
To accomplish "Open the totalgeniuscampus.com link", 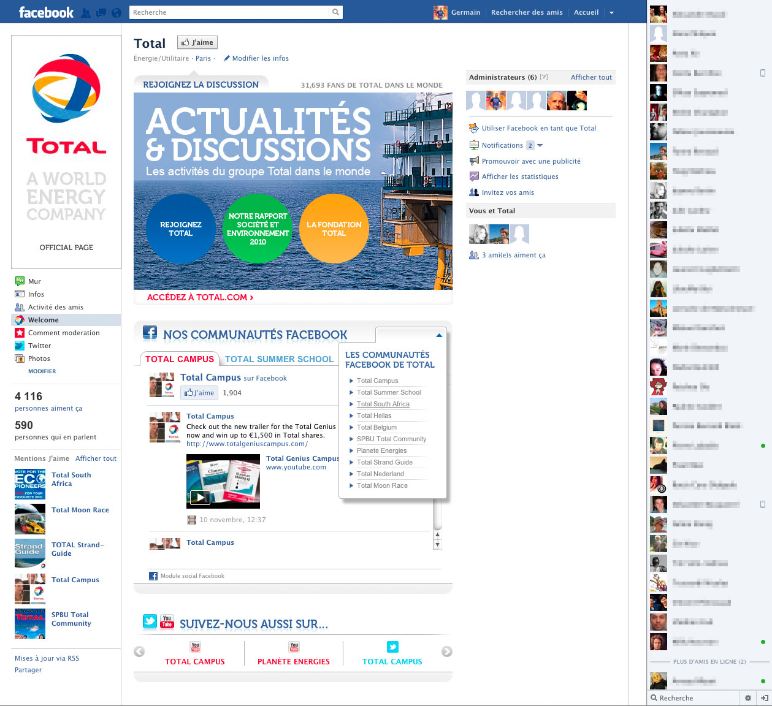I will pos(247,444).
